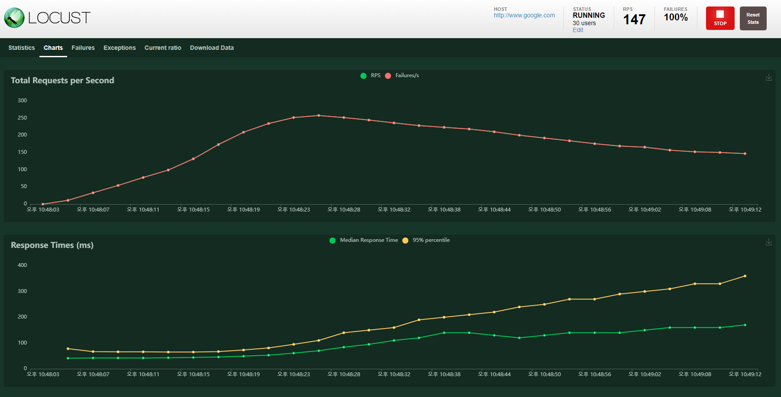This screenshot has width=781, height=397.
Task: Click the last 95% percentile data point
Action: coord(745,276)
